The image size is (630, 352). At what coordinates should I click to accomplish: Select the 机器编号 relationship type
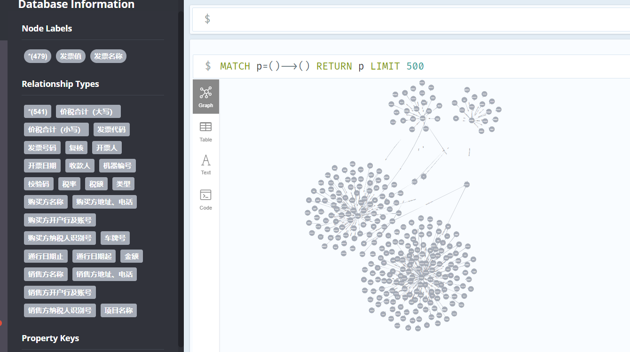[117, 165]
